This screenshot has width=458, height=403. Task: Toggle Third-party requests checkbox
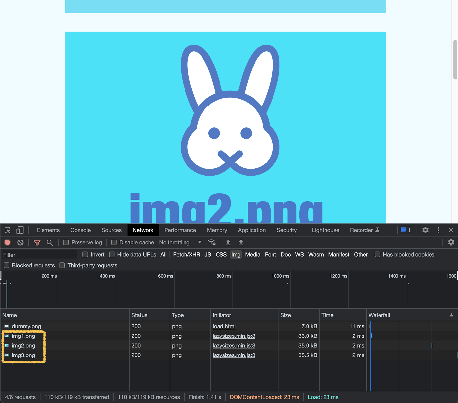pos(62,265)
